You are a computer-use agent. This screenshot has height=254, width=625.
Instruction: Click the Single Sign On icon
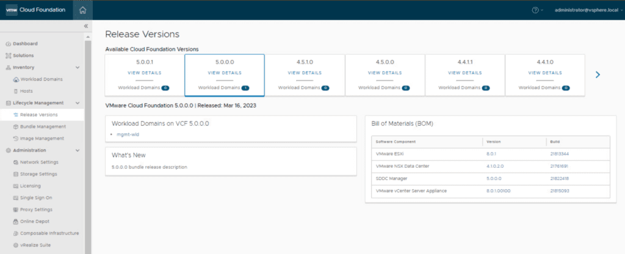click(x=16, y=198)
